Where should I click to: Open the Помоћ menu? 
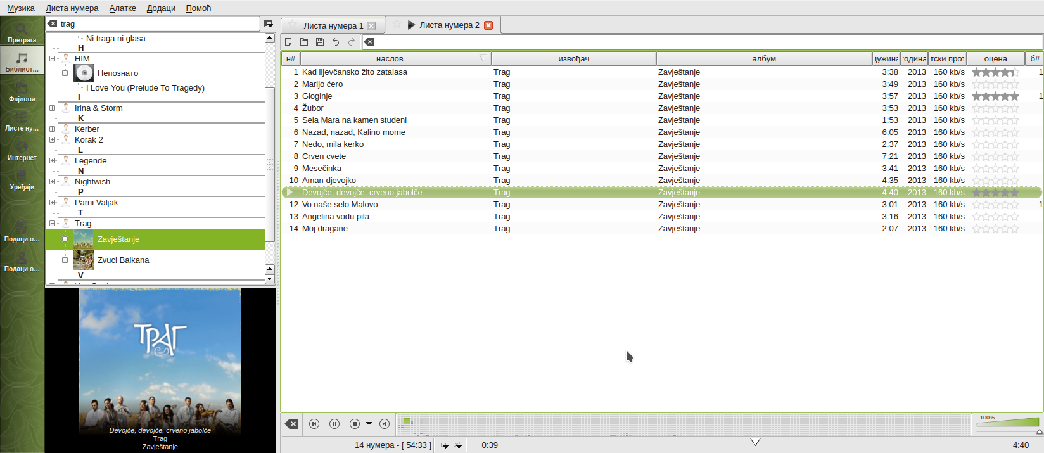tap(198, 8)
